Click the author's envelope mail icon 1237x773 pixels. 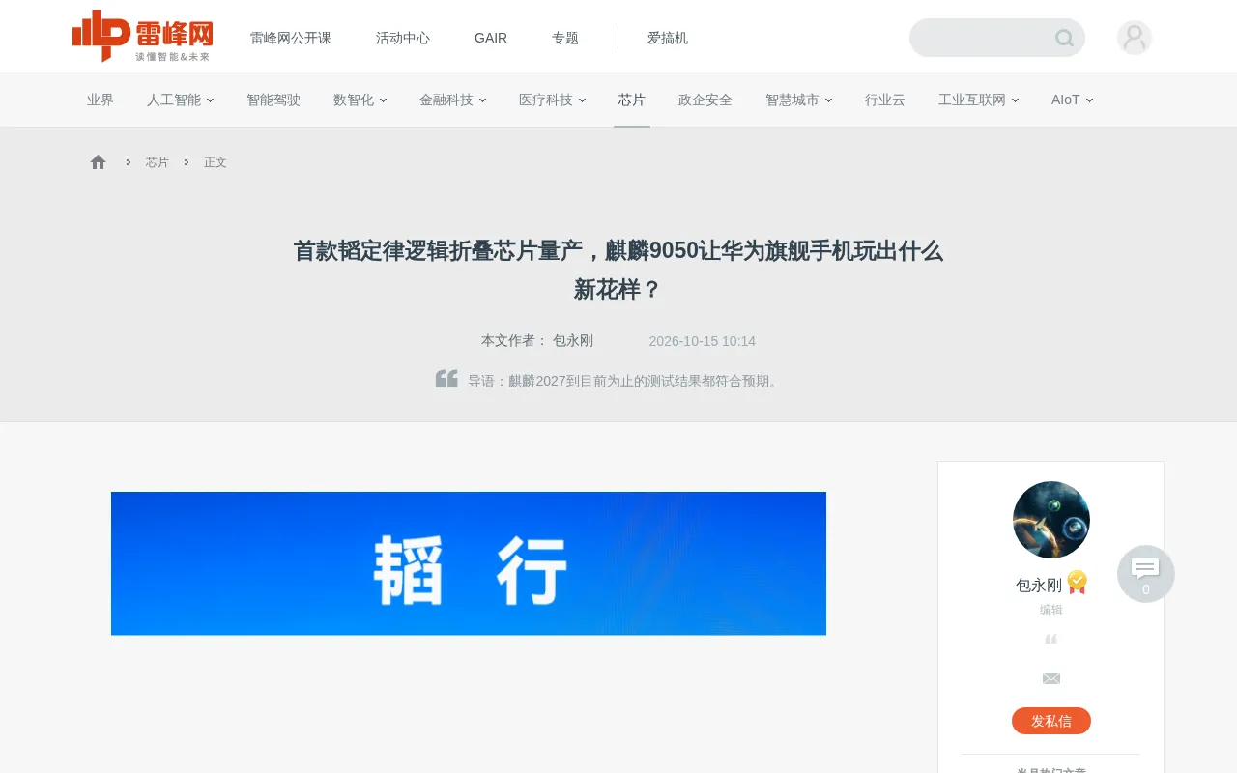1051,678
